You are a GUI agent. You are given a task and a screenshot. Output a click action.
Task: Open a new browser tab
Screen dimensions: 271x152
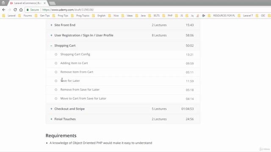point(52,3)
